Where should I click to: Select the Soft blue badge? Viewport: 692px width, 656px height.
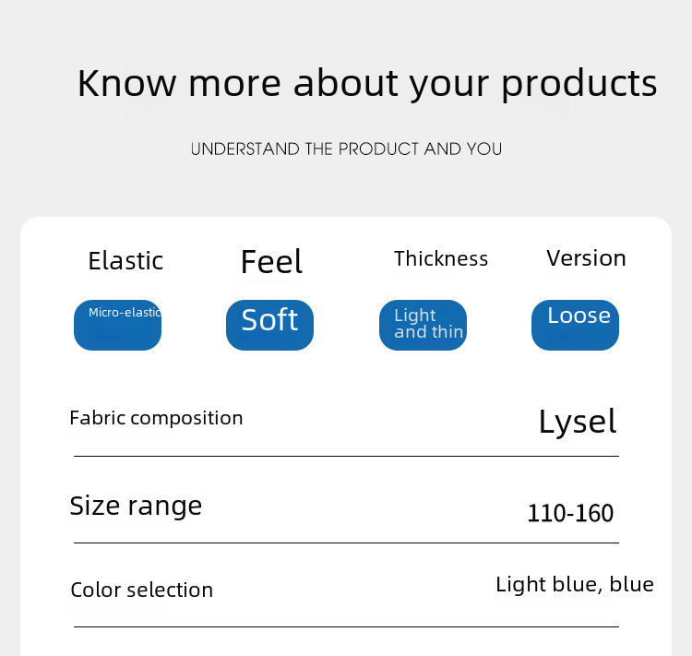tap(269, 325)
